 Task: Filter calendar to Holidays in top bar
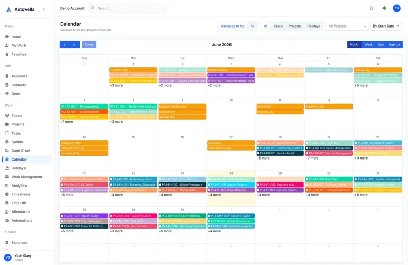click(x=314, y=26)
